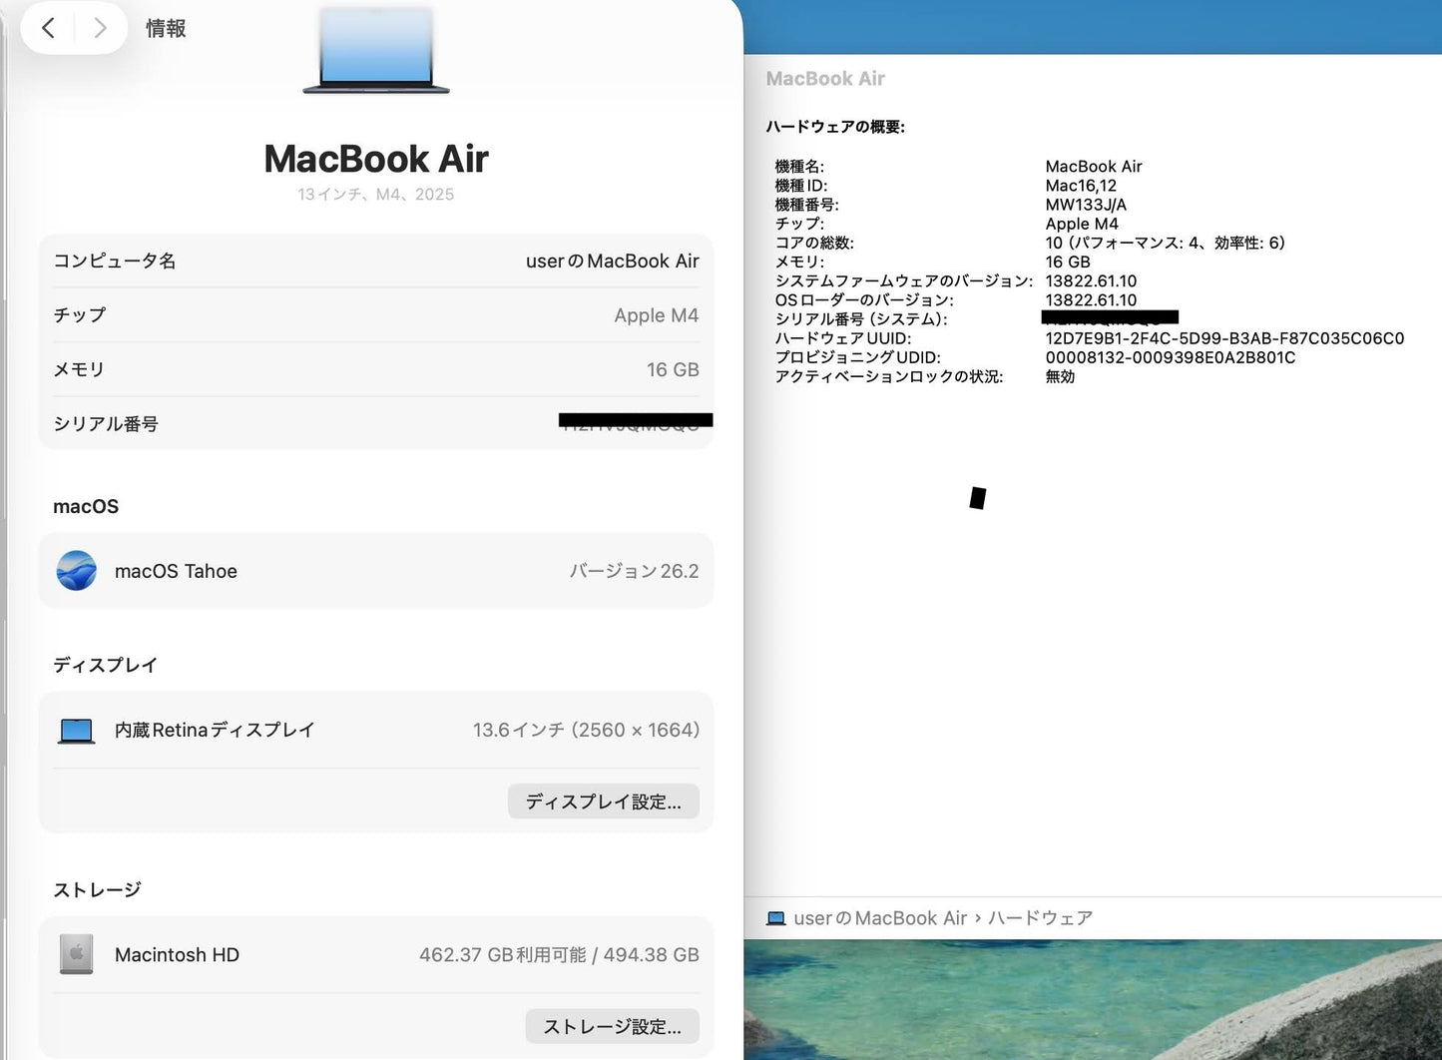
Task: Click 'userのMacBook Air' in the path bar
Action: [880, 918]
